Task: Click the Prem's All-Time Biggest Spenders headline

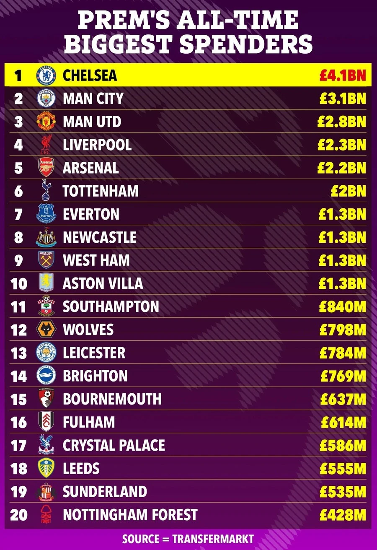Action: pos(188,33)
